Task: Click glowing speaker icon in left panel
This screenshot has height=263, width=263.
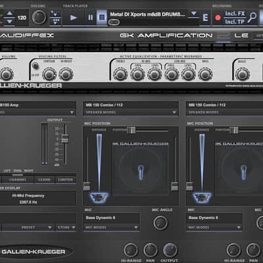Action: [x=99, y=197]
